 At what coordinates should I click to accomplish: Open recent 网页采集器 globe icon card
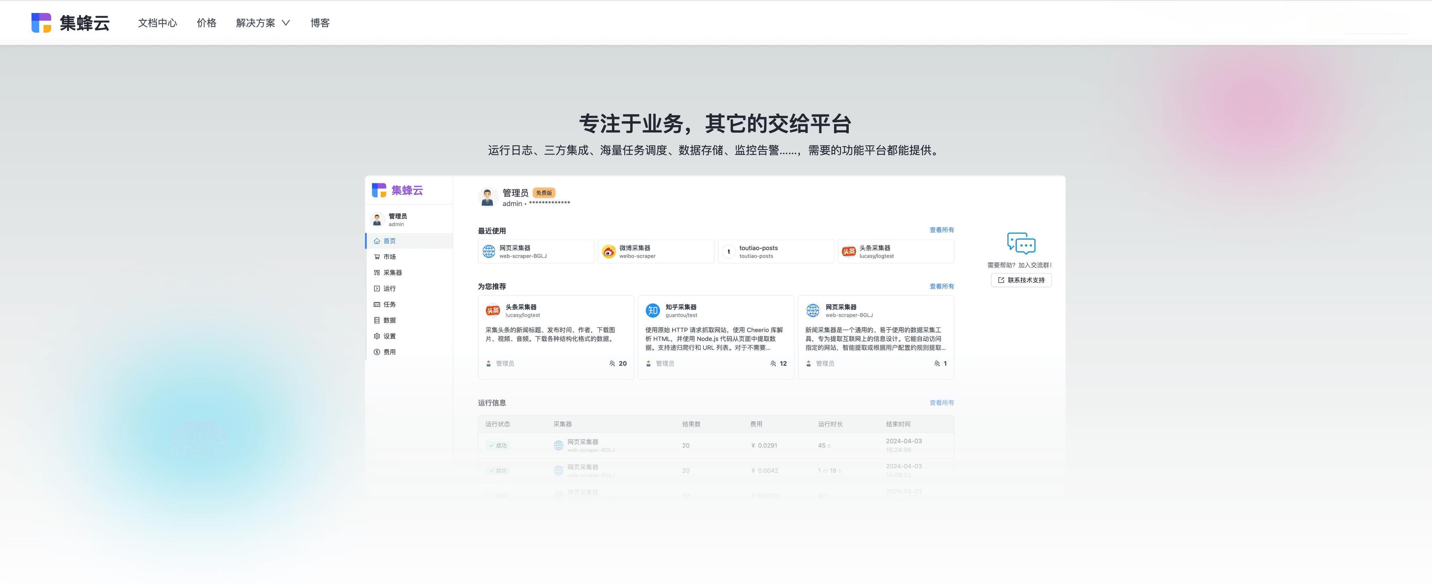pyautogui.click(x=489, y=252)
